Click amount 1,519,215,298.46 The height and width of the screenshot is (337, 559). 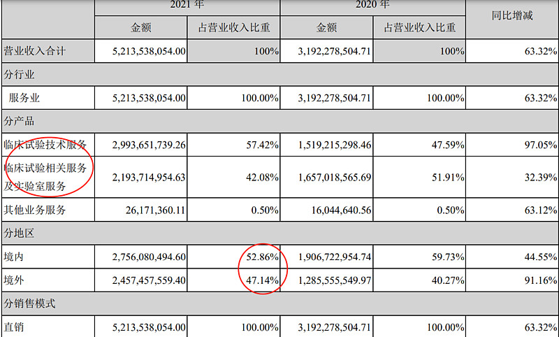tap(335, 145)
